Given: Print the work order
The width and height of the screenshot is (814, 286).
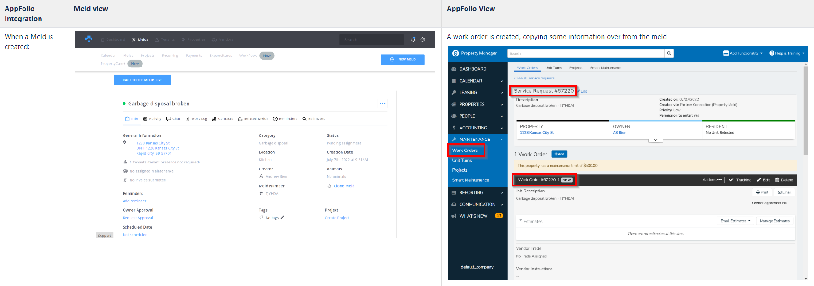Looking at the screenshot, I should (x=762, y=192).
